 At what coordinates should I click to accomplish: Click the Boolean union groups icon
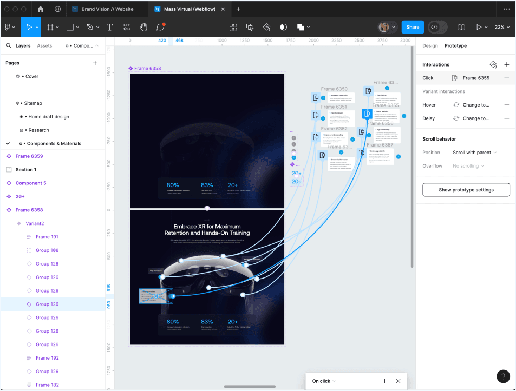tap(301, 27)
